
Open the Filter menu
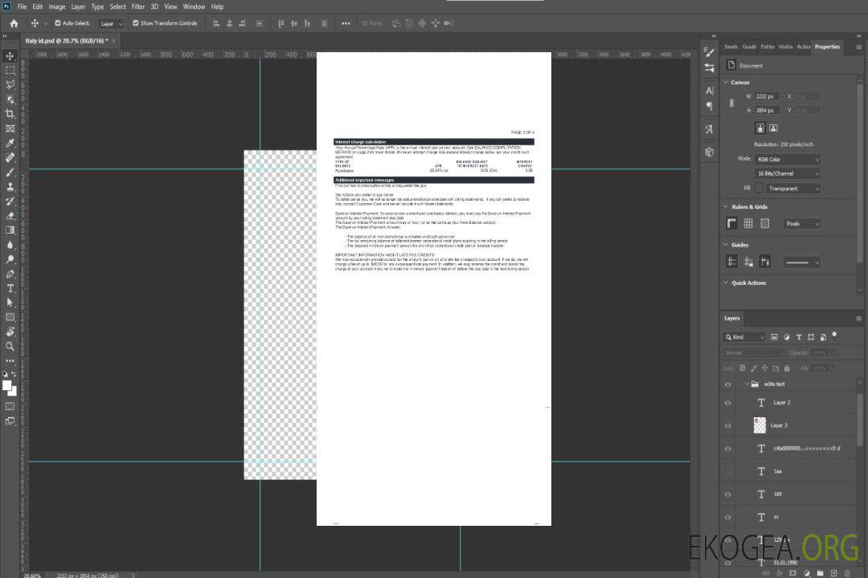pyautogui.click(x=138, y=6)
